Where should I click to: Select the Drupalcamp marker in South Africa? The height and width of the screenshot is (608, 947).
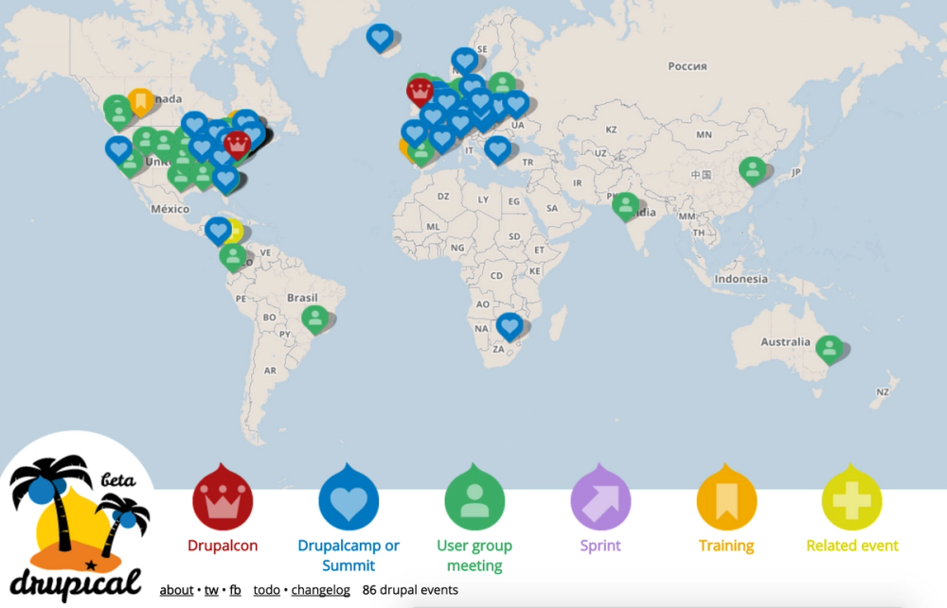(x=509, y=327)
